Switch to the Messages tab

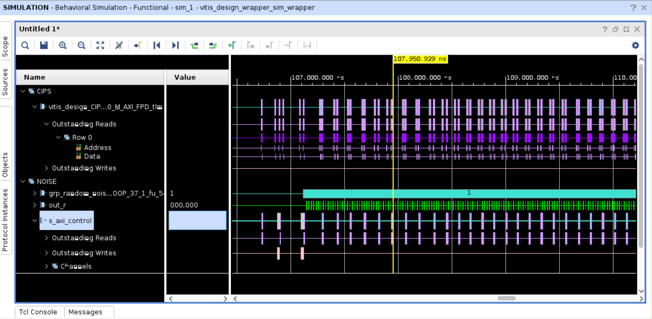point(85,312)
